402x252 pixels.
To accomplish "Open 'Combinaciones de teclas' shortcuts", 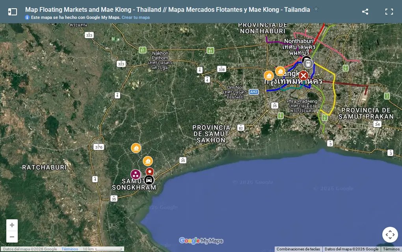I will [x=298, y=249].
